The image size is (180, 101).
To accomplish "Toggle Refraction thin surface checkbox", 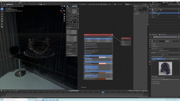I will tap(85, 52).
